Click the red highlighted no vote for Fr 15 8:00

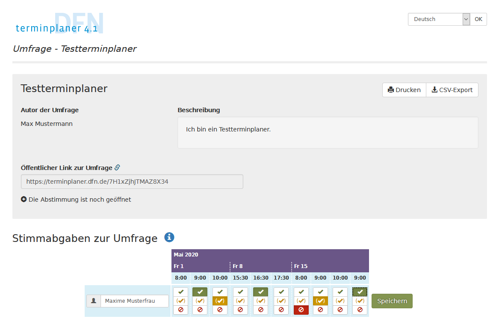301,310
